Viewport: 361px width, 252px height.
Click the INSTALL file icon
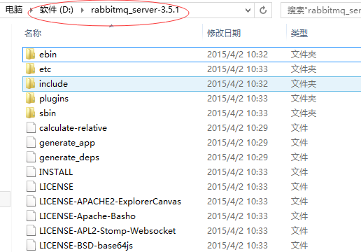coord(31,171)
